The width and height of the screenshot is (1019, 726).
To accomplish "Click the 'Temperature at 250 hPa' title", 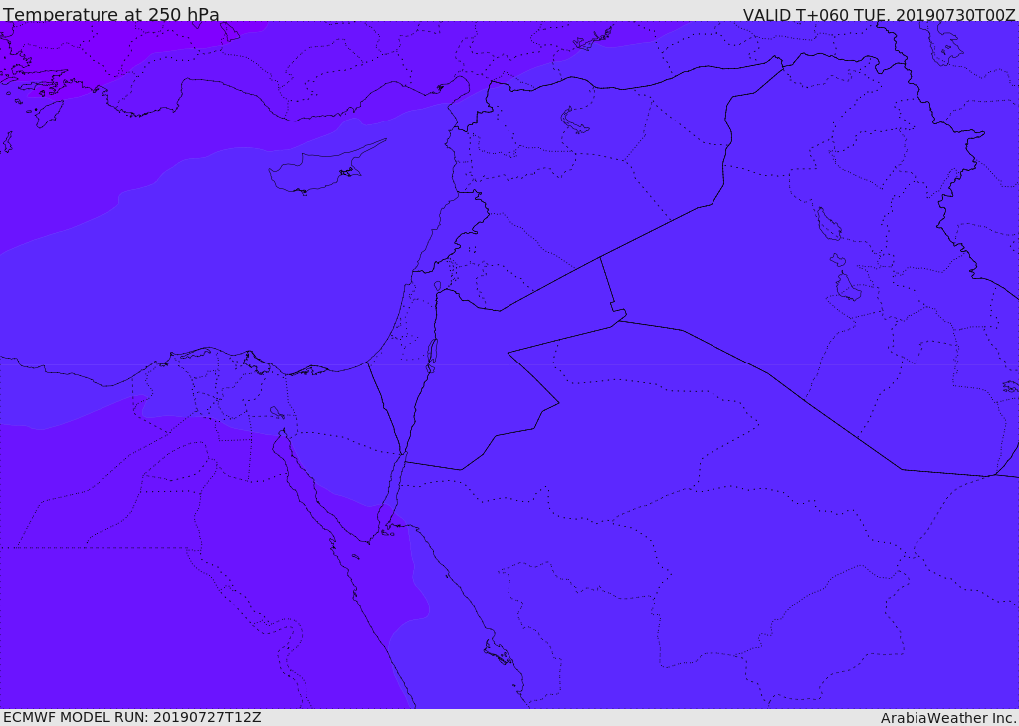I will pos(111,14).
